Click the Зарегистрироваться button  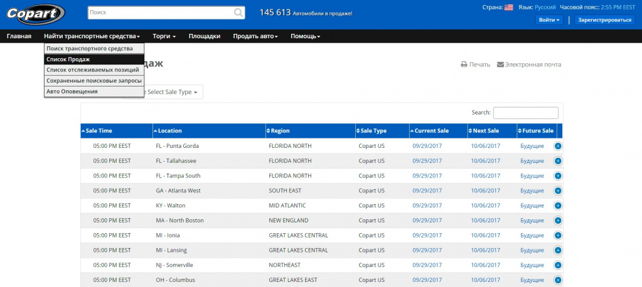pos(605,20)
